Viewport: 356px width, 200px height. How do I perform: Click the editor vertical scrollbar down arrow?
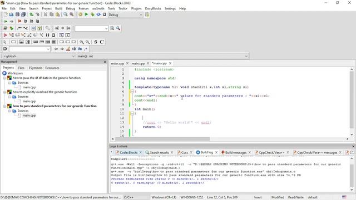[352, 134]
